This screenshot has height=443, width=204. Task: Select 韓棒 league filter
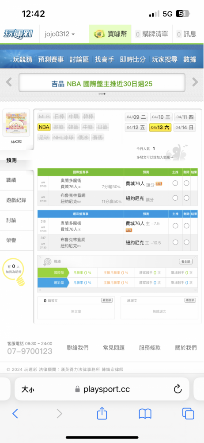[x=88, y=117]
